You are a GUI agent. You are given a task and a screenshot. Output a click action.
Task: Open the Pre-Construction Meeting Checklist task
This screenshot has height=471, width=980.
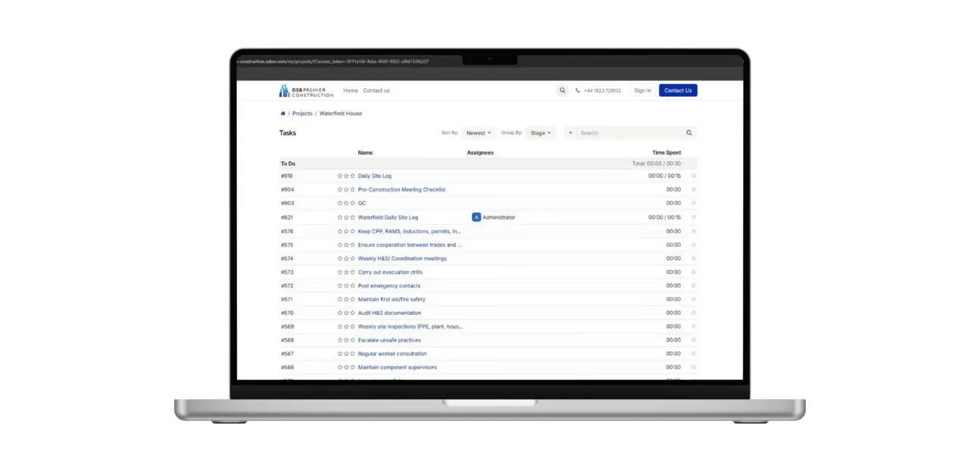(x=401, y=189)
